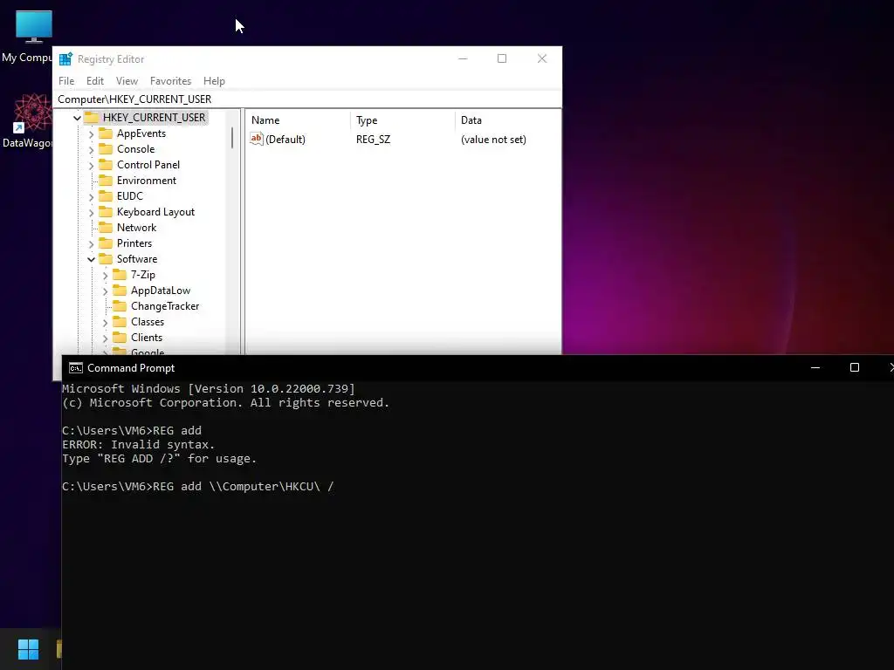
Task: Collapse the Software key
Action: coord(91,259)
